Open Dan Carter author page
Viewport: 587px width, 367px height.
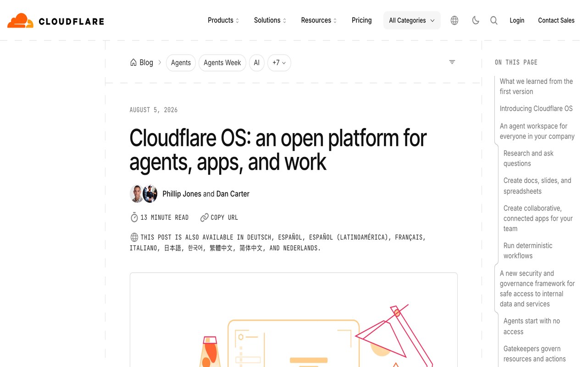tap(233, 194)
